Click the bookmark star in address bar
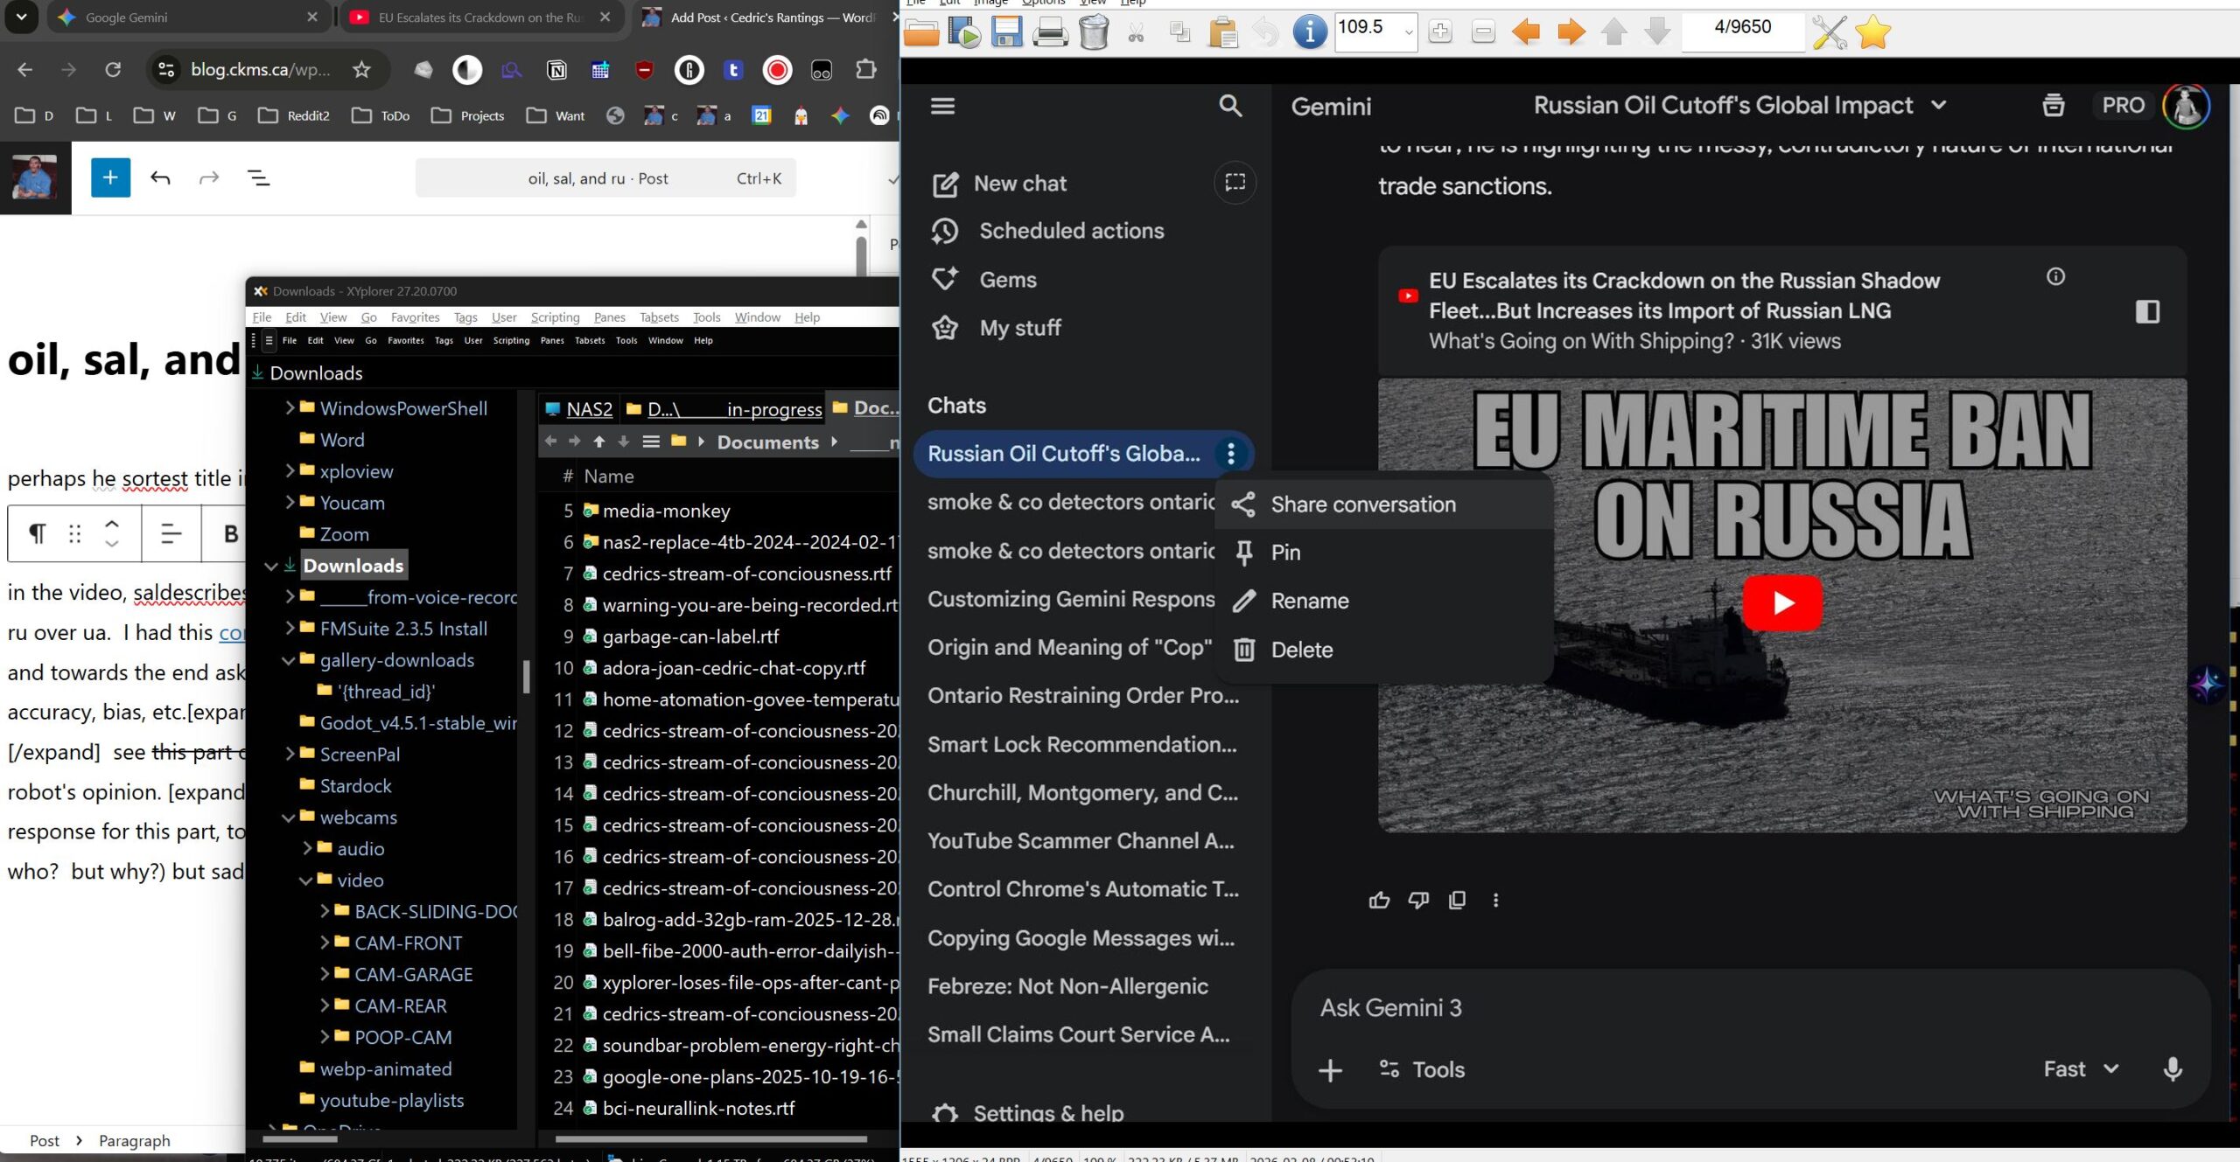 pyautogui.click(x=361, y=69)
